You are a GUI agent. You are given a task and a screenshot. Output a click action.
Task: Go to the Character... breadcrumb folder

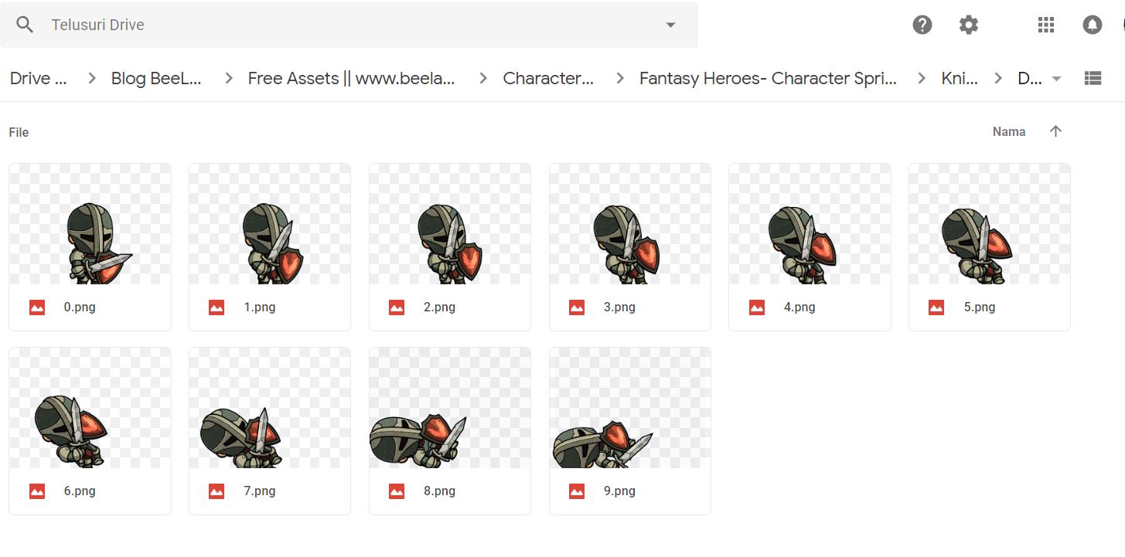coord(548,78)
